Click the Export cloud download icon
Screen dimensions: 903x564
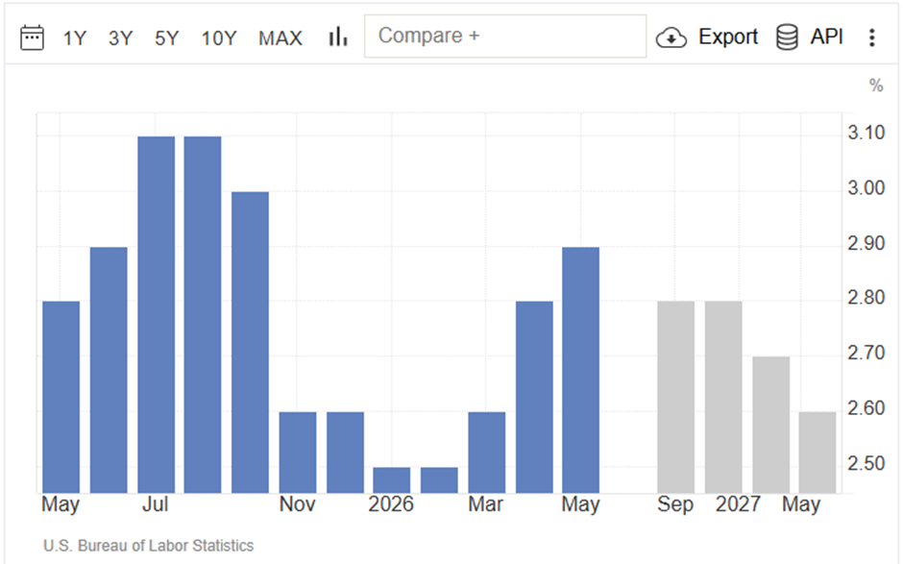click(x=671, y=37)
